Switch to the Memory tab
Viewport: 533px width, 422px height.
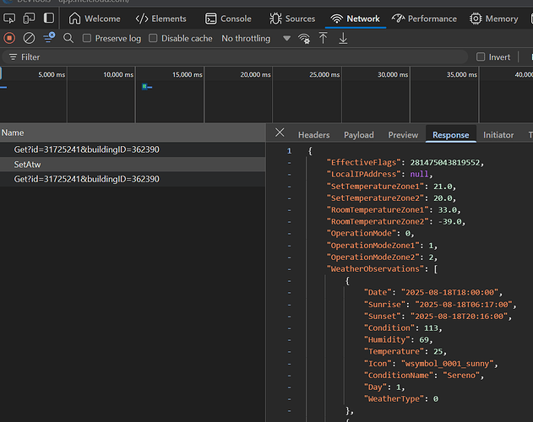coord(494,19)
